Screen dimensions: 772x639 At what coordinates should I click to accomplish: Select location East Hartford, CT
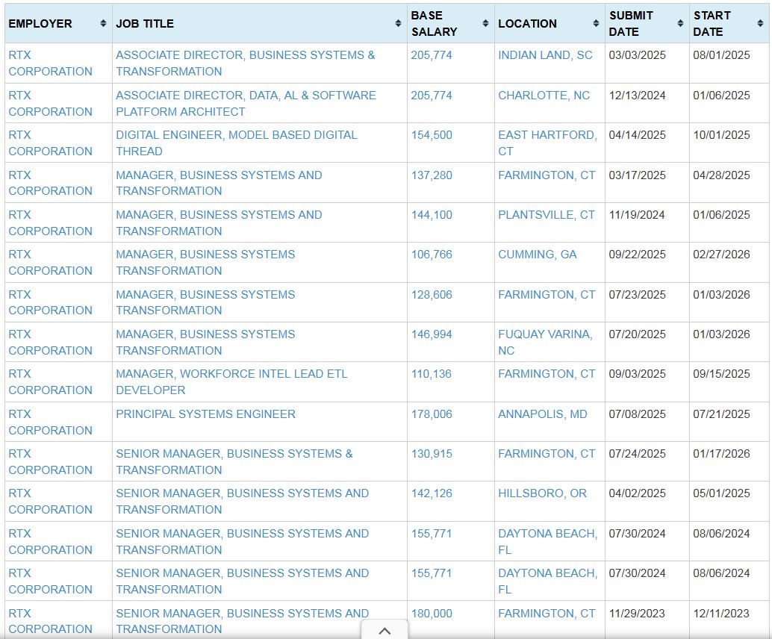click(547, 143)
